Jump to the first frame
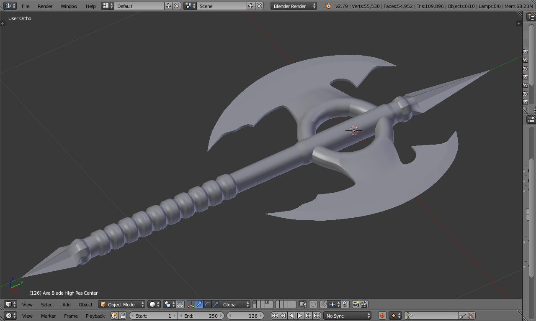 point(275,316)
